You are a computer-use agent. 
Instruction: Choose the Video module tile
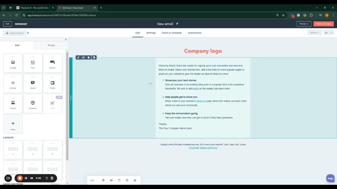pyautogui.click(x=52, y=83)
